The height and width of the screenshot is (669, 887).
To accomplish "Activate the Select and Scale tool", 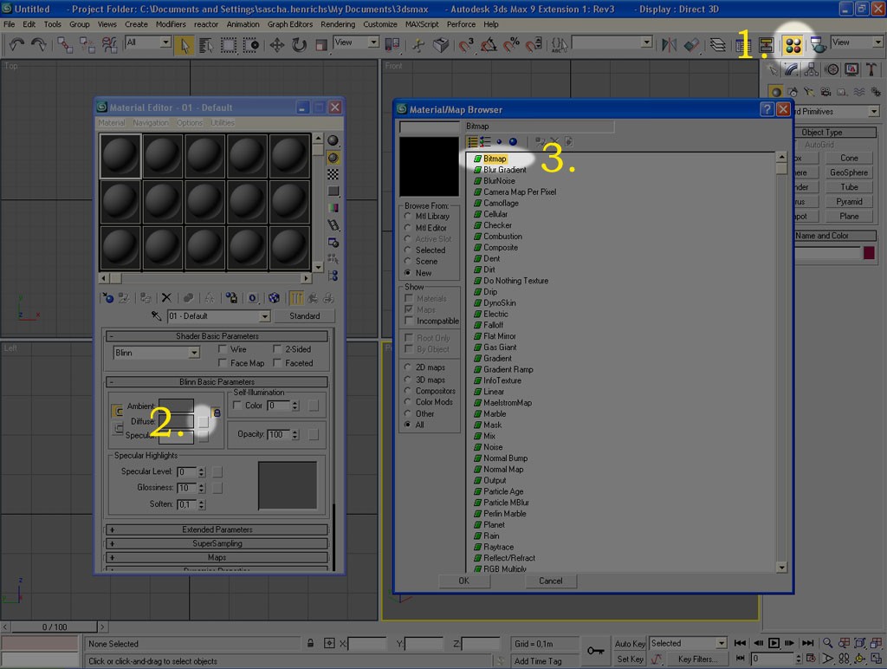I will coord(320,45).
